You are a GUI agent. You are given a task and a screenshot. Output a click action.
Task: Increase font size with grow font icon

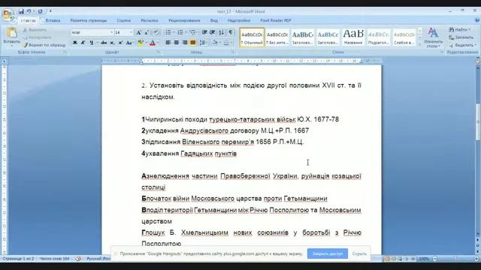pos(138,33)
